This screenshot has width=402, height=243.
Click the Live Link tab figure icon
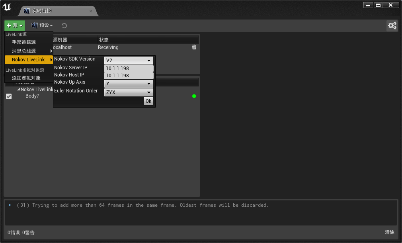coord(26,11)
